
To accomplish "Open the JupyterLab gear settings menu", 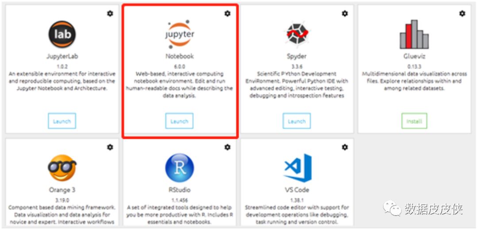I will (x=110, y=13).
